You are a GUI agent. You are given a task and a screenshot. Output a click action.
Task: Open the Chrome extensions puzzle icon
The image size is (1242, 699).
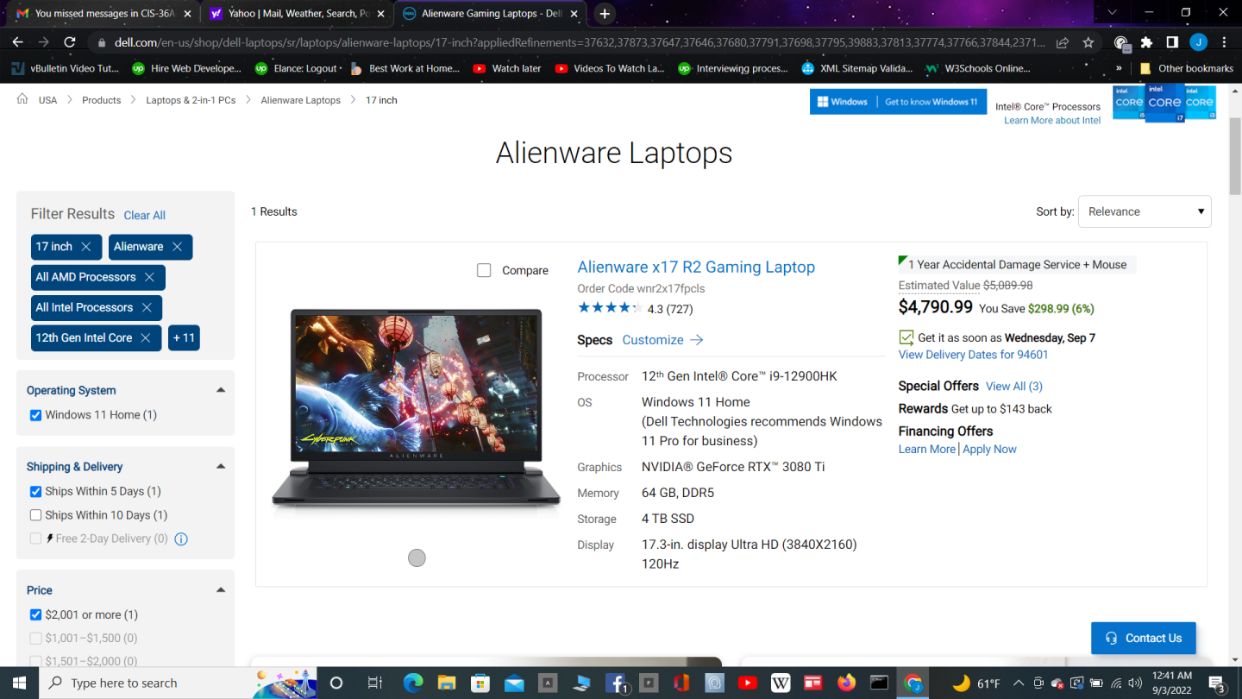1146,41
